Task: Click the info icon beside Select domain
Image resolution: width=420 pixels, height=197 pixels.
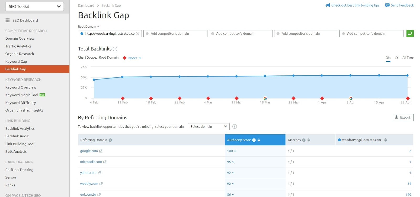Action: pyautogui.click(x=235, y=127)
